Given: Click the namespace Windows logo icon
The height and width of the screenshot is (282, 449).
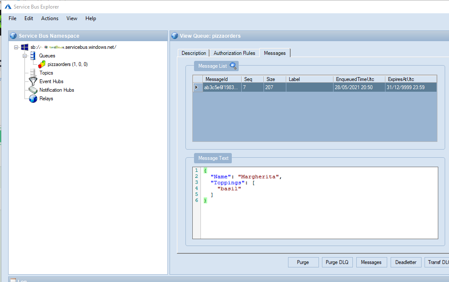Looking at the screenshot, I should click(24, 47).
